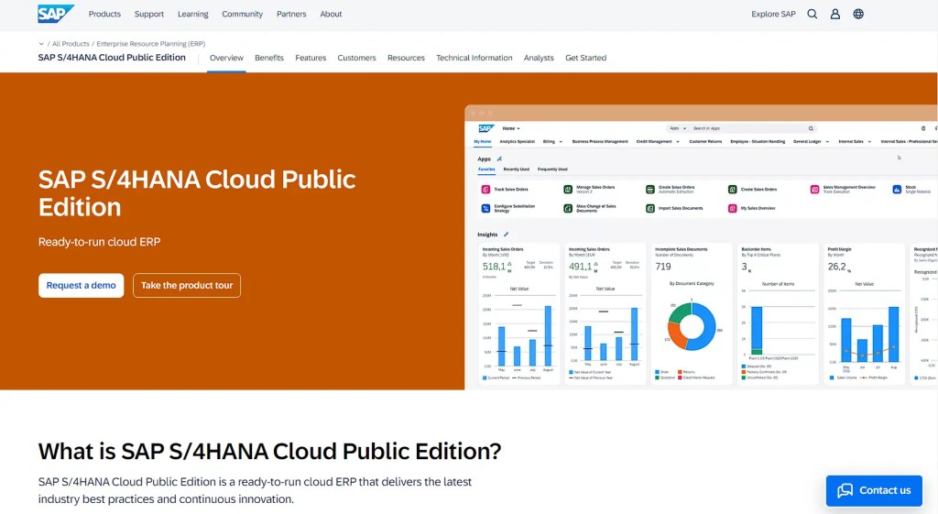Image resolution: width=938 pixels, height=514 pixels.
Task: Click the pencil icon beside the Insights heading
Action: click(506, 235)
